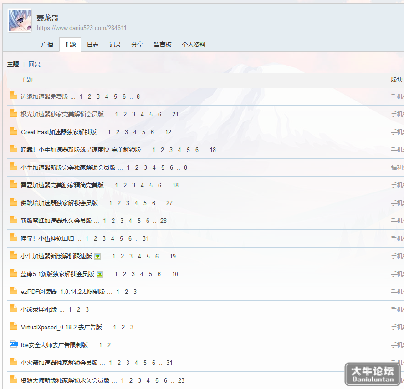
Task: Open thread 蓝瘦5.1新版独家解锁会员版
Action: (57, 274)
